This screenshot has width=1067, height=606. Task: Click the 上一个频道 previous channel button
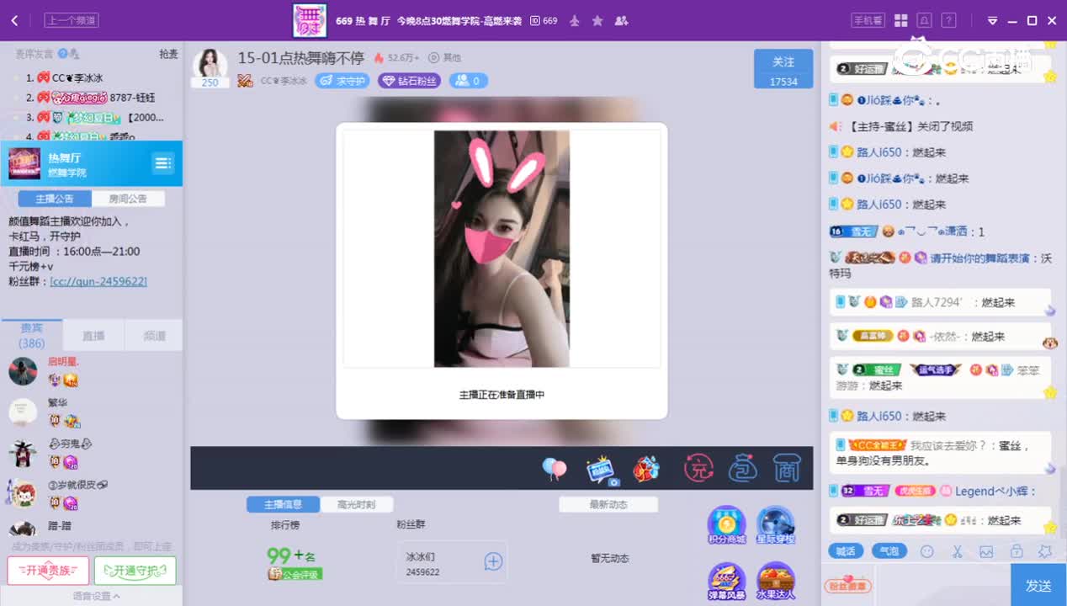71,20
